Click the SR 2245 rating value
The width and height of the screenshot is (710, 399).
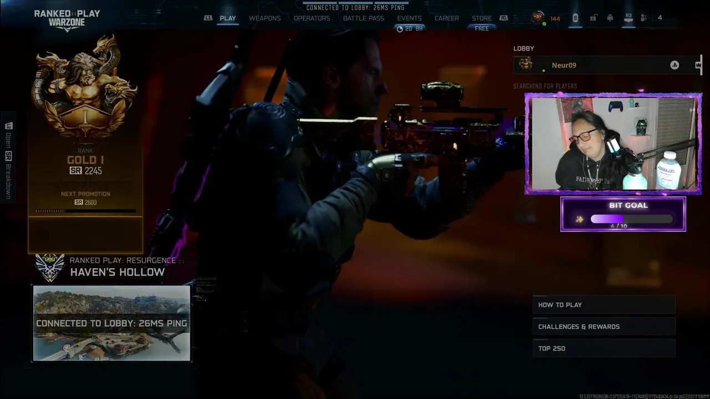(85, 171)
